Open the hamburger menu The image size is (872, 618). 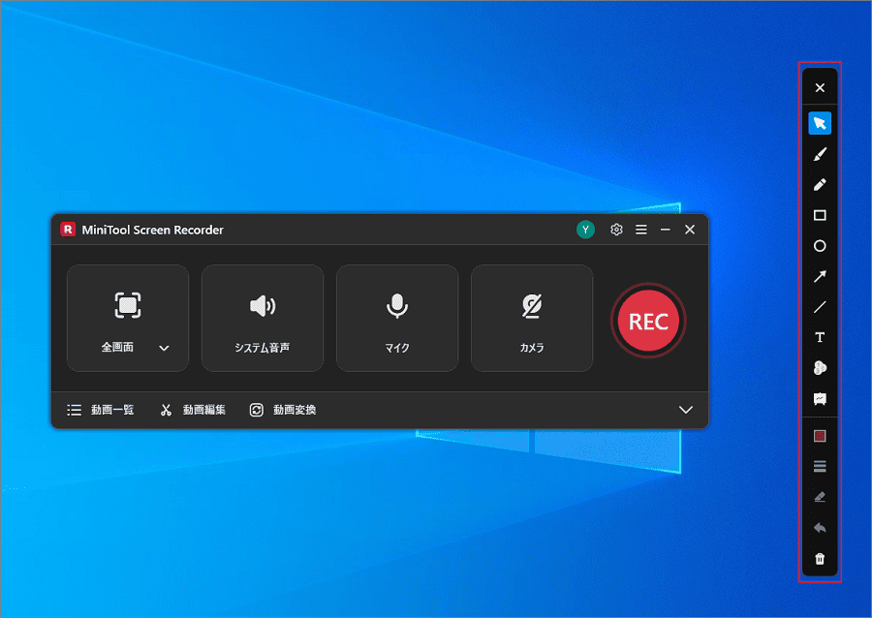(x=641, y=230)
